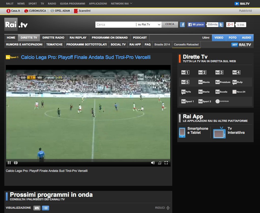Open RAI APP menu item
This screenshot has width=260, height=213.
(135, 44)
